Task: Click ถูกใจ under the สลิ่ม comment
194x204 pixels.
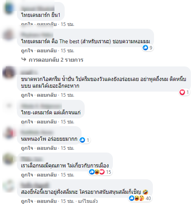Action: click(x=27, y=201)
